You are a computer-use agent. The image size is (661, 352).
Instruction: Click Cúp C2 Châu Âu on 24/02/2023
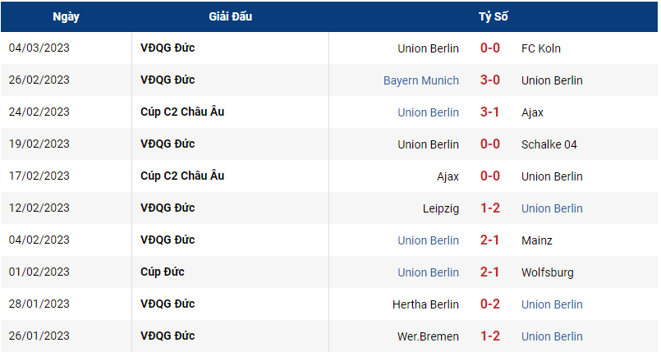pos(182,112)
